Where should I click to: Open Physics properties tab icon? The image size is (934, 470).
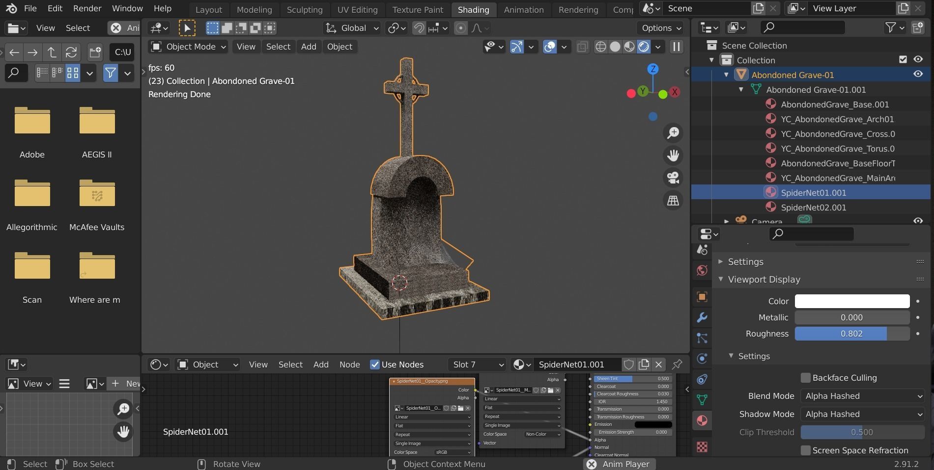click(x=702, y=359)
